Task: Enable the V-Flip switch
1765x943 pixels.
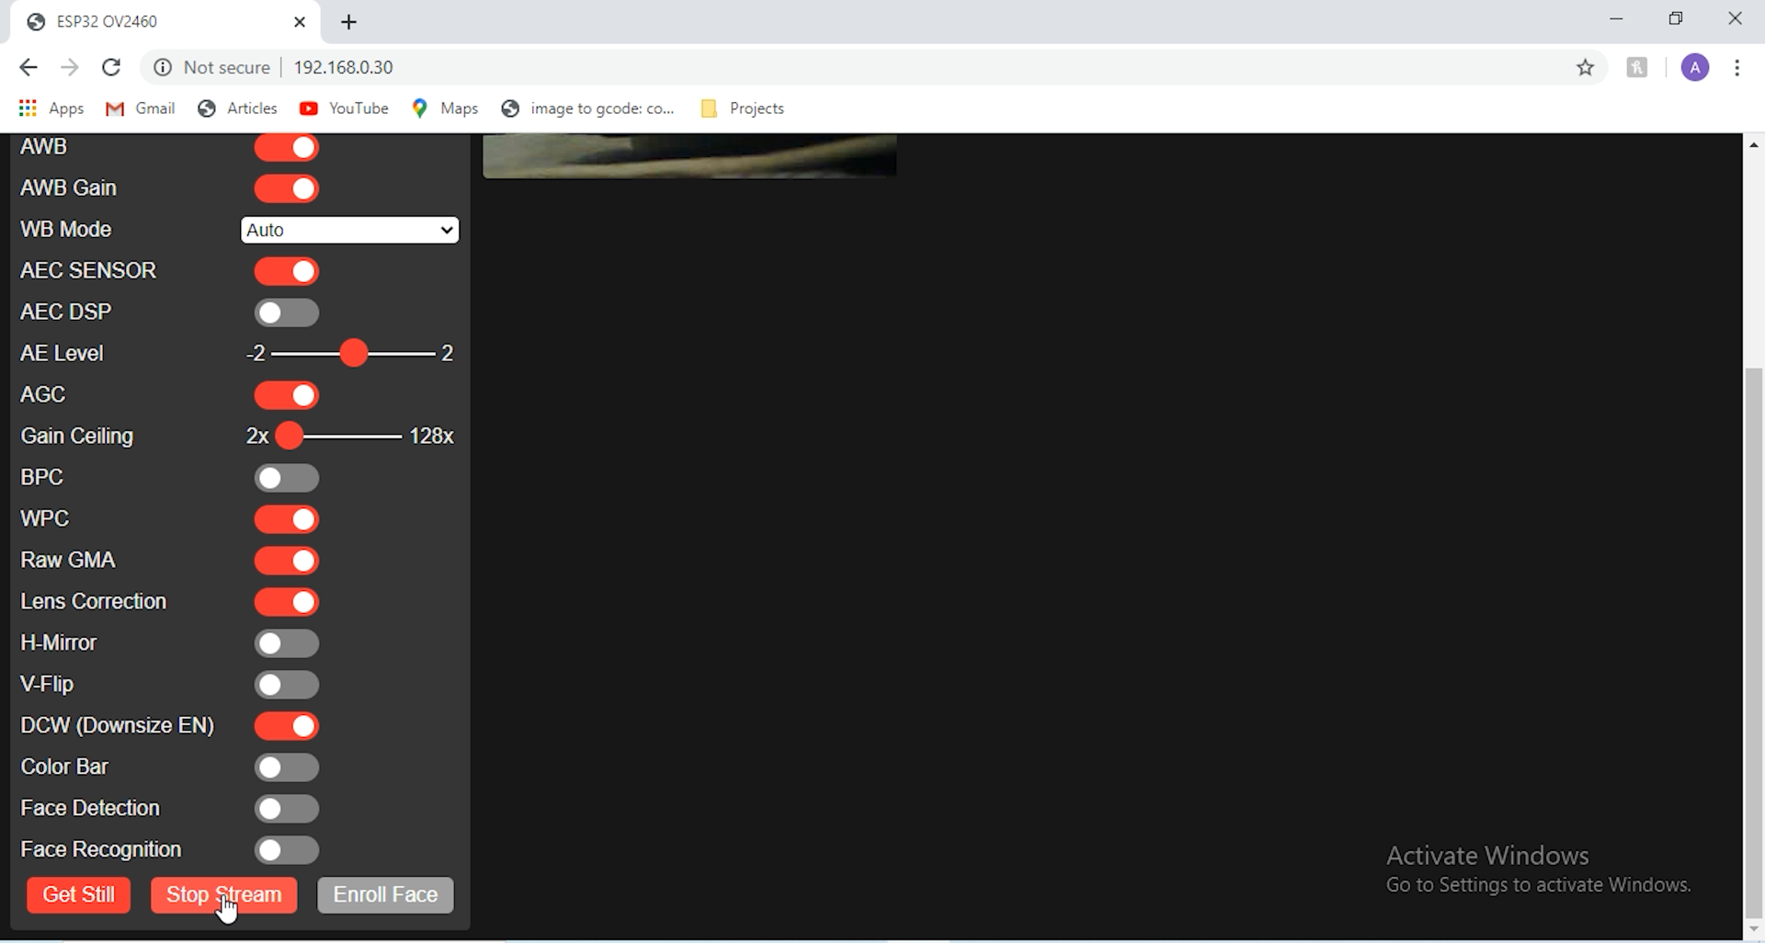Action: 286,685
